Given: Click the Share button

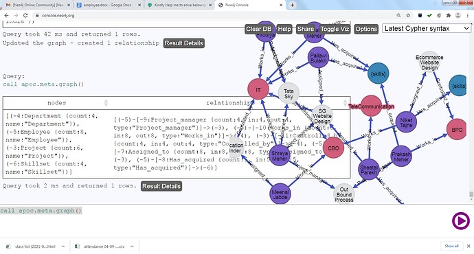Looking at the screenshot, I should coord(305,29).
